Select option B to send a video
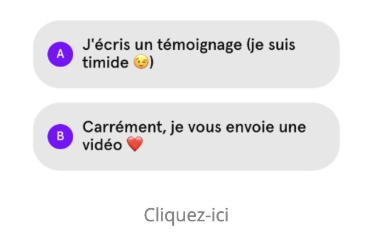The width and height of the screenshot is (376, 239). (186, 137)
